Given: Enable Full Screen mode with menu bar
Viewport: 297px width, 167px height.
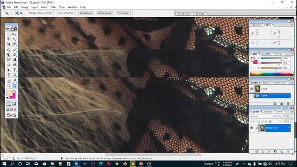Looking at the screenshot, I should [x=12, y=109].
